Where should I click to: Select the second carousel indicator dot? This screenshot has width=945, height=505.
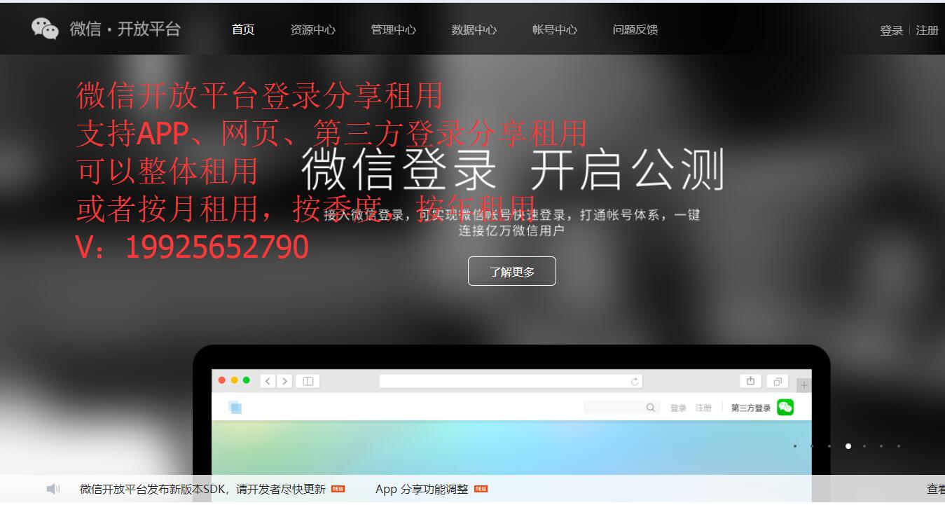click(812, 446)
